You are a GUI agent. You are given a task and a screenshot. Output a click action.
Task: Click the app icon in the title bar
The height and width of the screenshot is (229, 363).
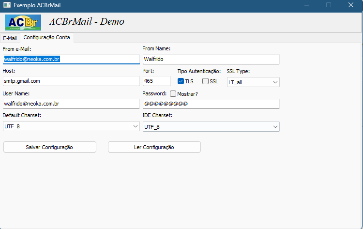pos(7,5)
